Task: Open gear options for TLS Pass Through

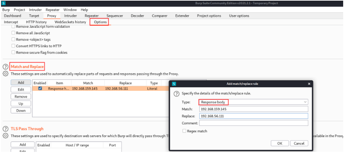Action: coord(6,136)
